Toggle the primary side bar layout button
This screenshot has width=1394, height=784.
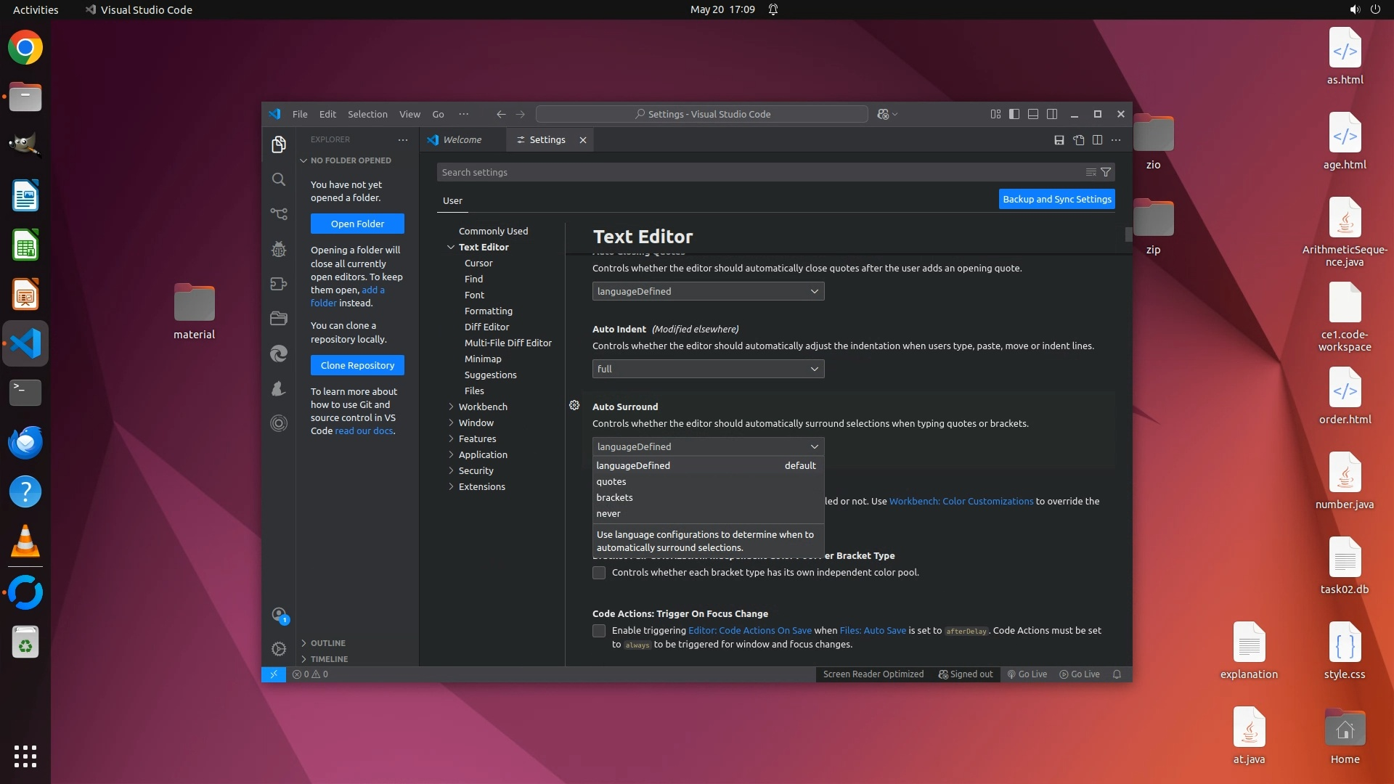(x=1014, y=114)
